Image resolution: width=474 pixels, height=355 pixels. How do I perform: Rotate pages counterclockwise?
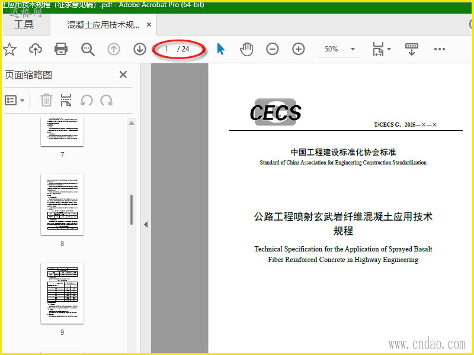(x=87, y=100)
